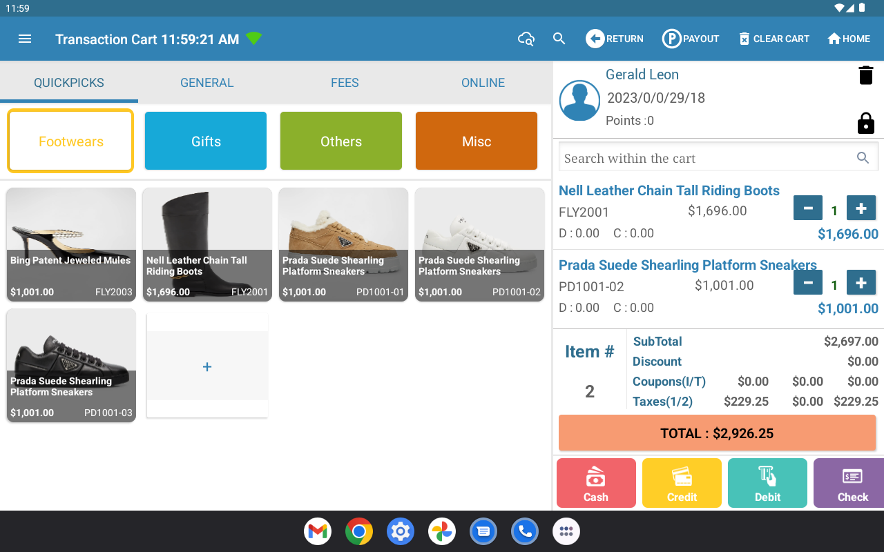Increase quantity of Prada Platform Sneakers in cart
Screen dimensions: 884x552
coord(861,283)
